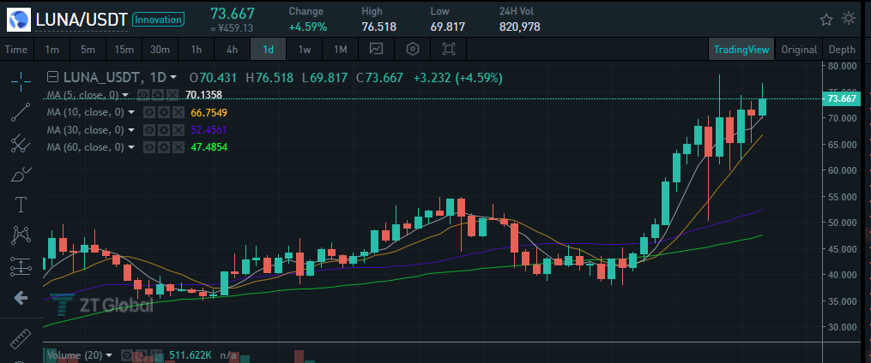Screen dimensions: 871x363
Task: Click the Innovation tag badge
Action: 158,20
